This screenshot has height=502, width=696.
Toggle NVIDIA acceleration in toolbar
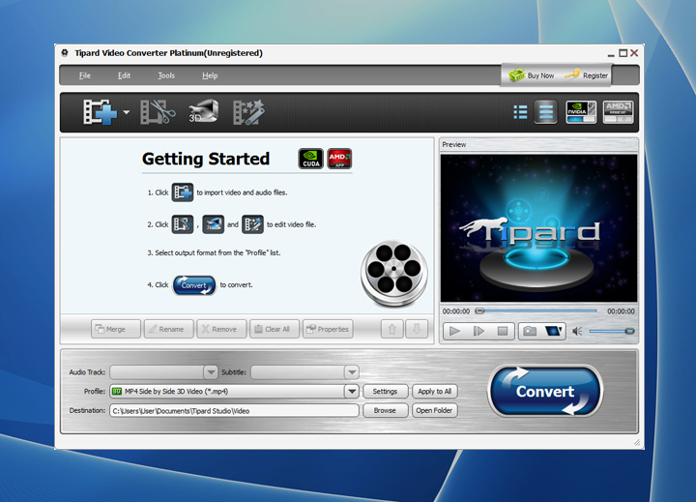point(581,112)
